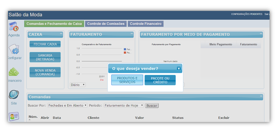Click the SANGRIA (RETIRADA) button
This screenshot has width=277, height=131.
click(45, 57)
